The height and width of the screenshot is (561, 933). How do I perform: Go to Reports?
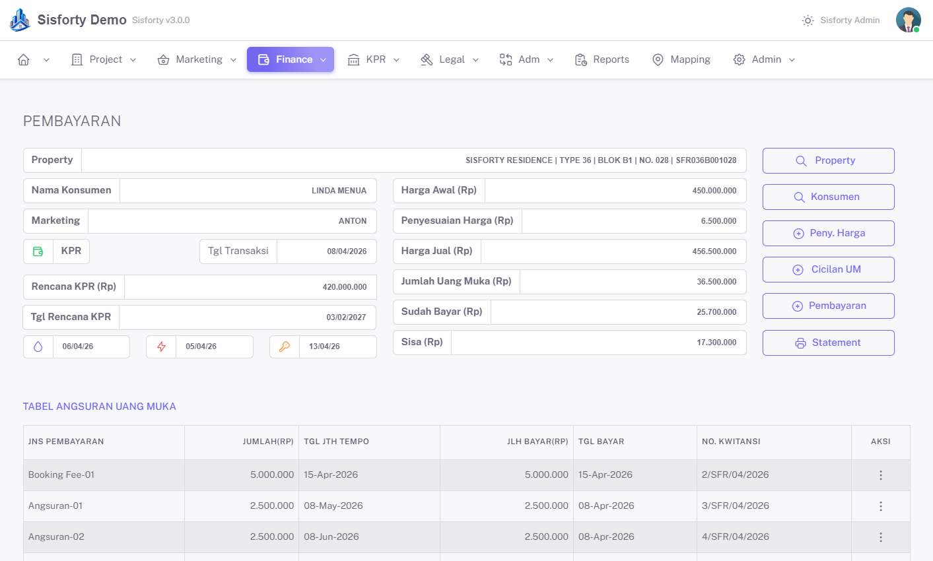click(602, 59)
